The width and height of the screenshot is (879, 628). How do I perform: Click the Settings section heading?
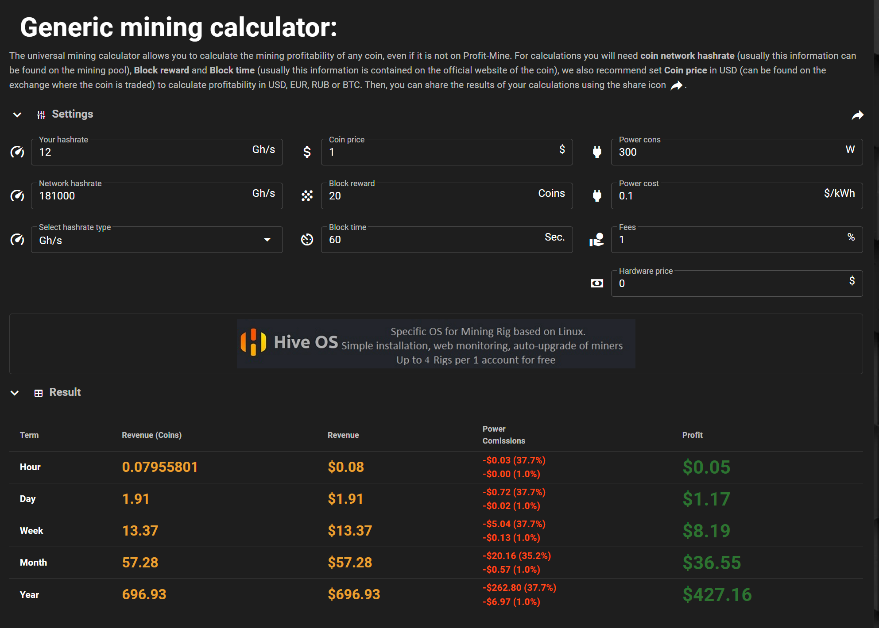72,114
